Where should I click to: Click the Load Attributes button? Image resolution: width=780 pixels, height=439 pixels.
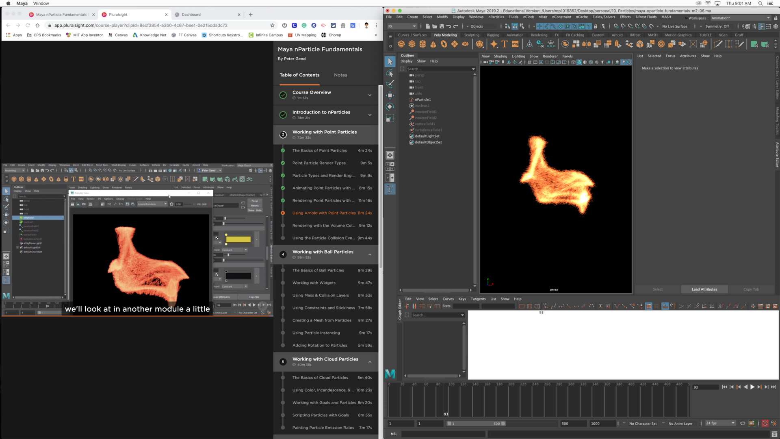click(x=704, y=289)
